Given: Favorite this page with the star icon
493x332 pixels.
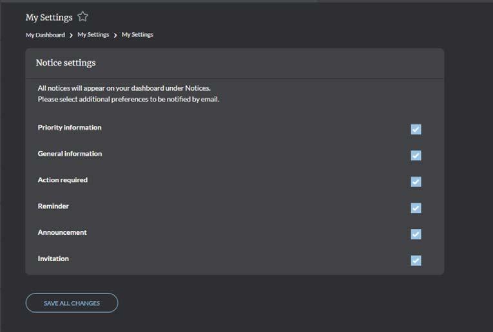Looking at the screenshot, I should (x=82, y=17).
